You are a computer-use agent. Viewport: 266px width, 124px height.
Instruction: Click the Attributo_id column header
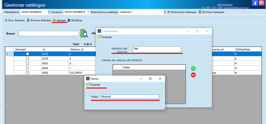82,49
